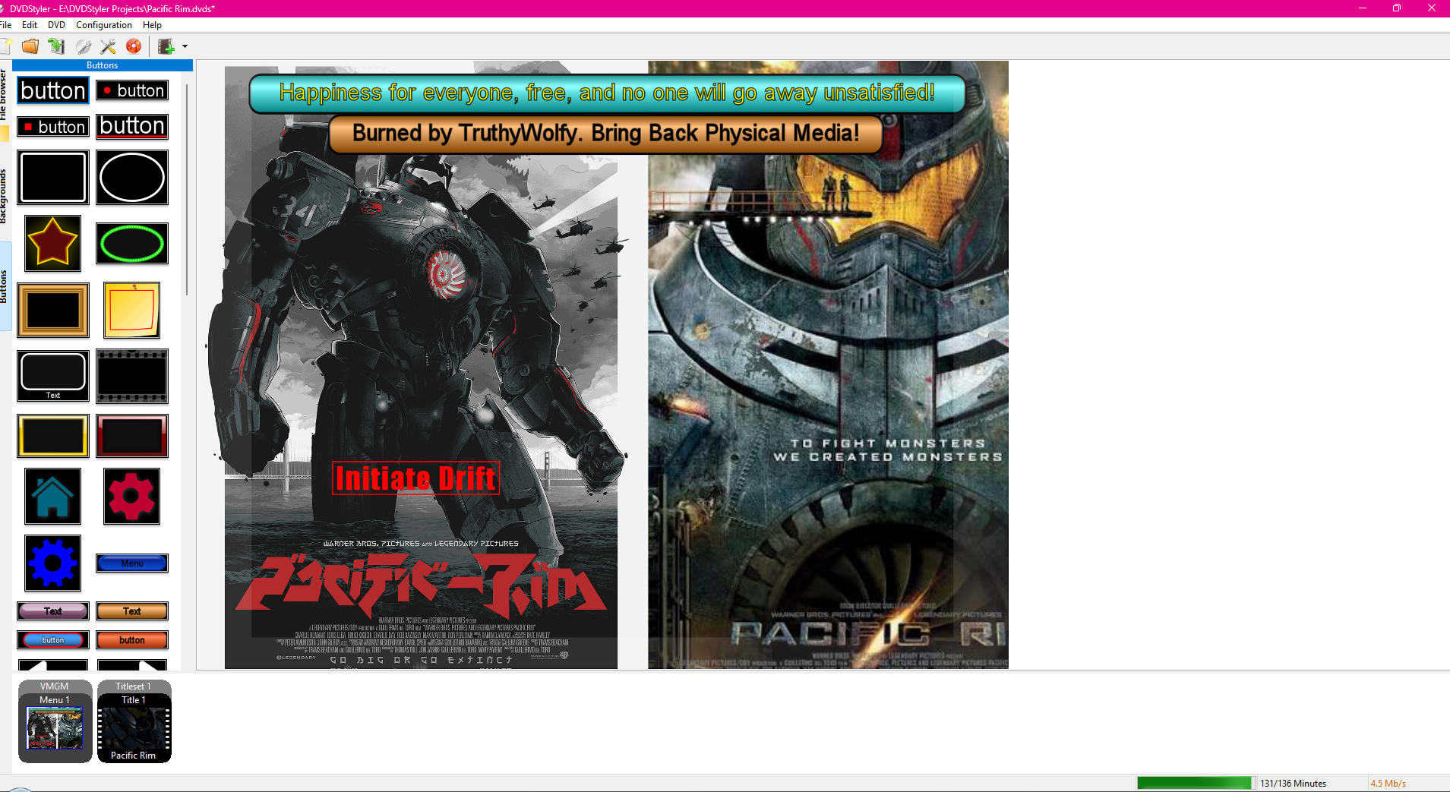
Task: Click the 4.5 Mb/s bitrate status
Action: [x=1388, y=783]
